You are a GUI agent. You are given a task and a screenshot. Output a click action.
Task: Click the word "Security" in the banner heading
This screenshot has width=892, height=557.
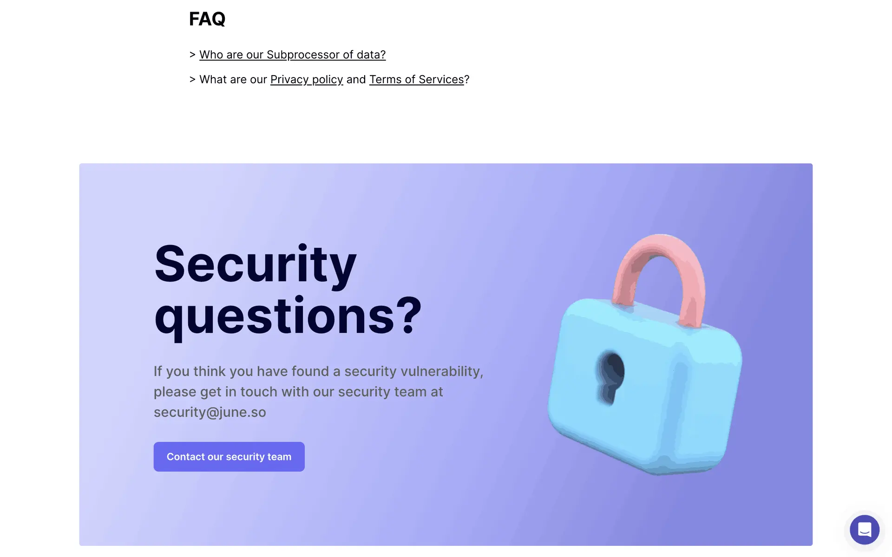coord(255,264)
